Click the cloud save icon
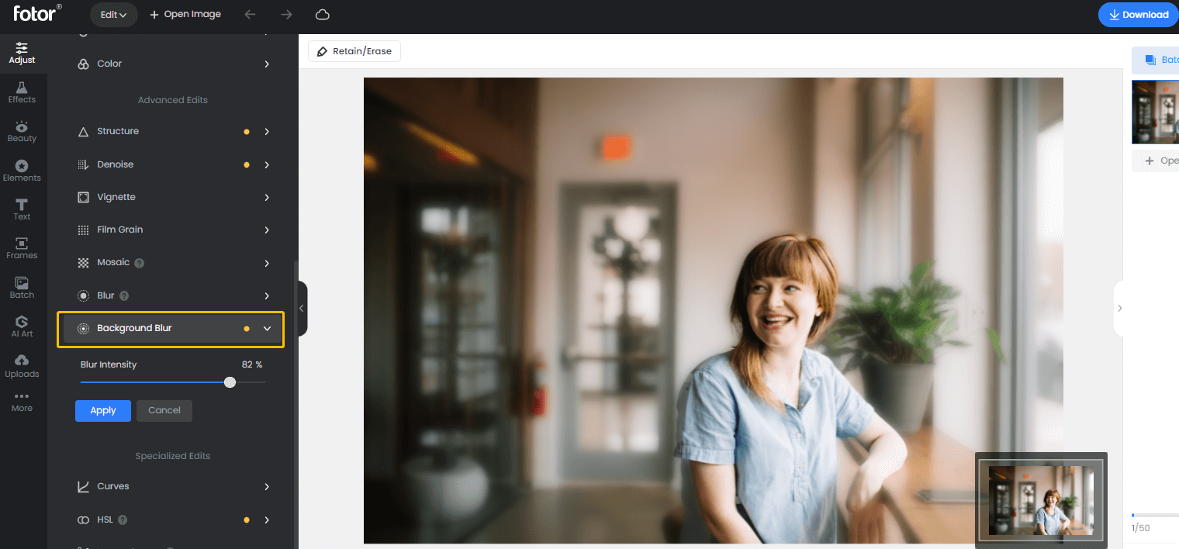Image resolution: width=1179 pixels, height=549 pixels. pyautogui.click(x=323, y=15)
